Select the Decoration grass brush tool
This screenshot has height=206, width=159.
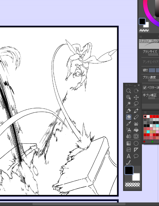click(x=136, y=123)
